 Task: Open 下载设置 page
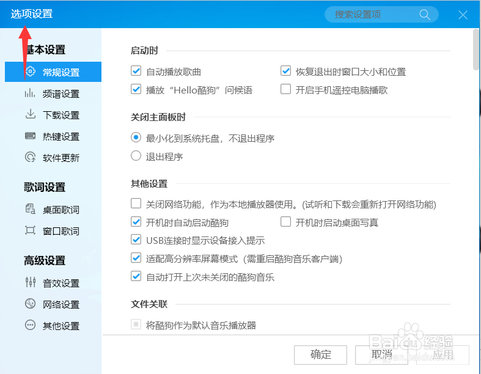(x=53, y=115)
